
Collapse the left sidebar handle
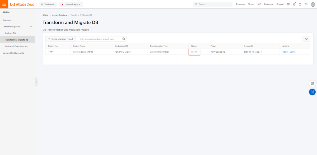pyautogui.click(x=36, y=82)
